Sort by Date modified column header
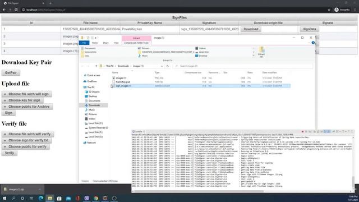359x202 pixels. tap(269, 72)
